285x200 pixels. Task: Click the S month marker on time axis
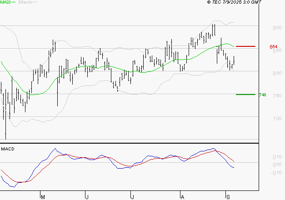(228, 197)
